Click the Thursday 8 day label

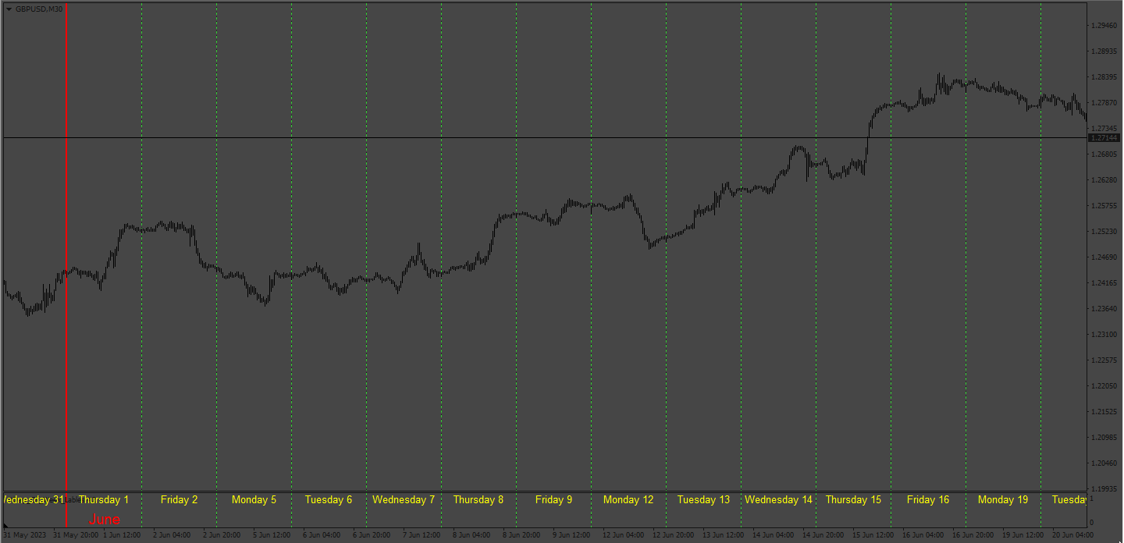click(478, 499)
